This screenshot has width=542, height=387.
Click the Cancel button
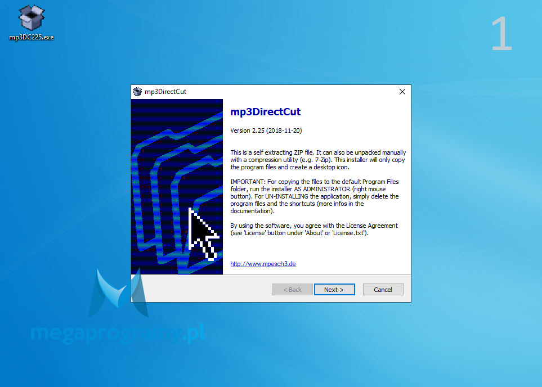[383, 290]
